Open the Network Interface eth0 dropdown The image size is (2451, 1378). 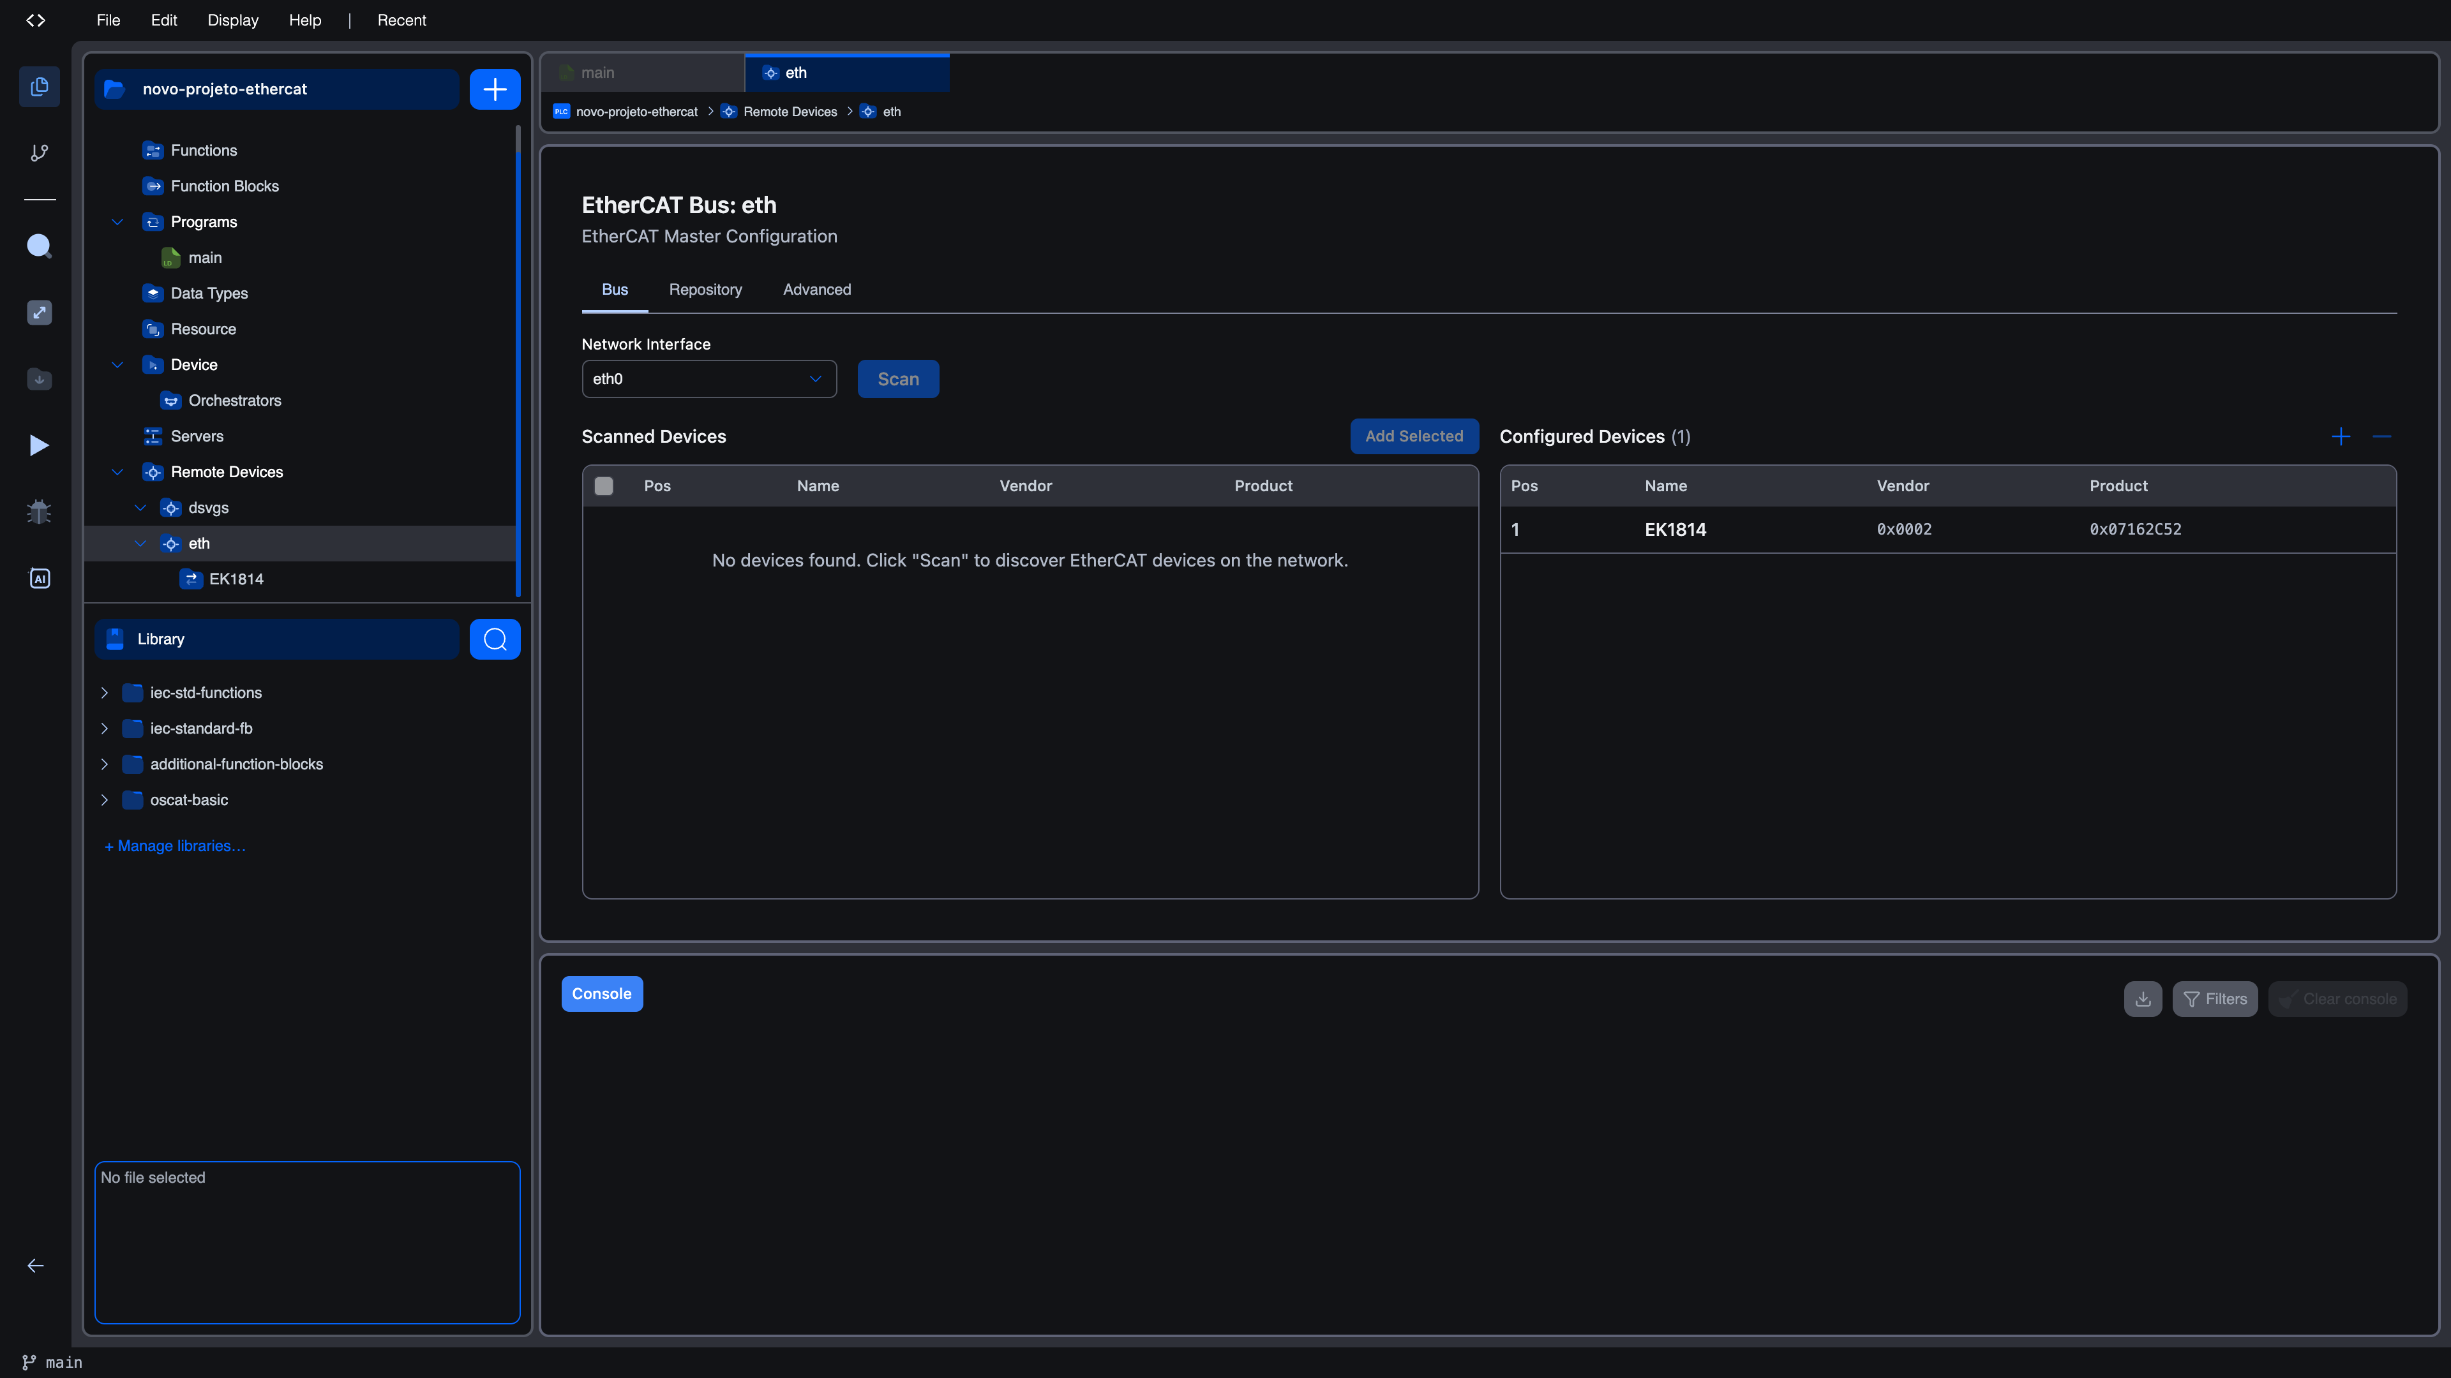tap(709, 378)
